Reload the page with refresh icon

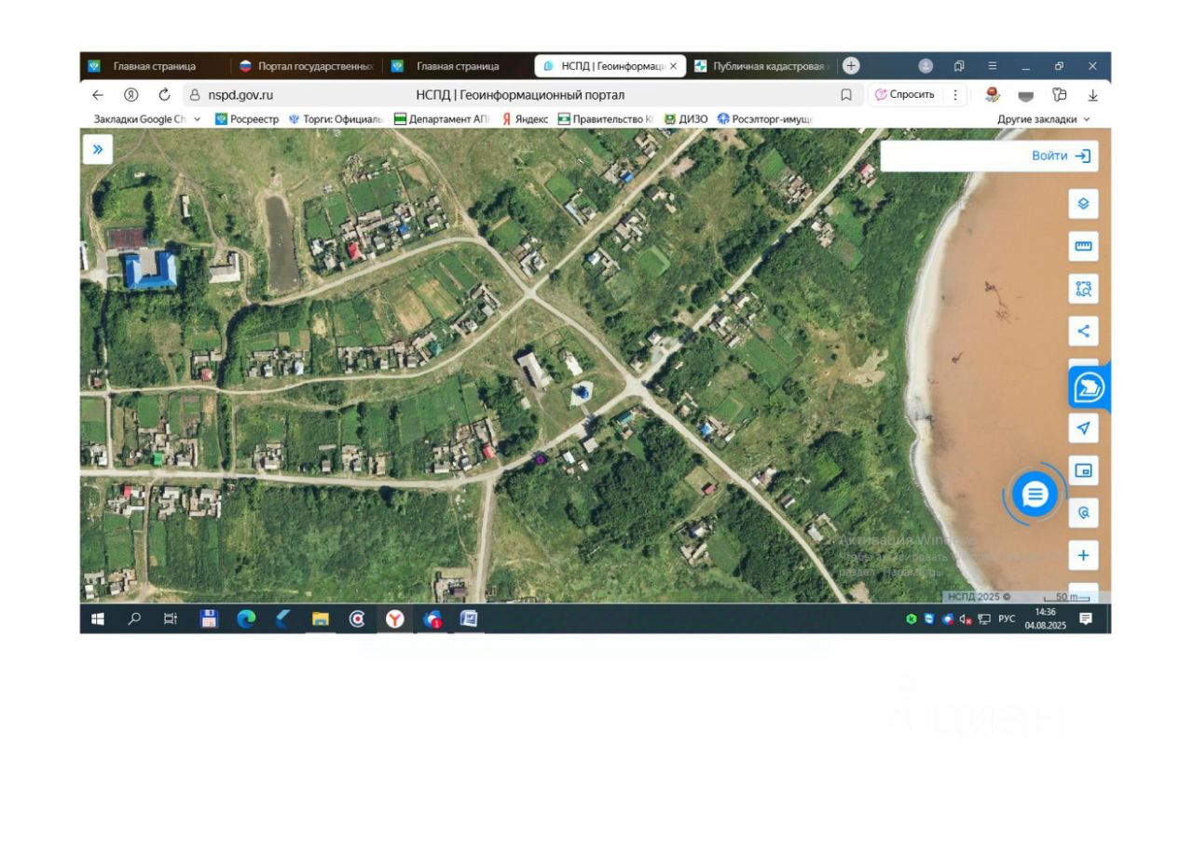[x=164, y=94]
